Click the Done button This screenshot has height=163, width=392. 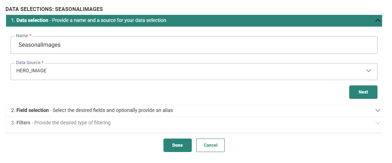(x=177, y=145)
